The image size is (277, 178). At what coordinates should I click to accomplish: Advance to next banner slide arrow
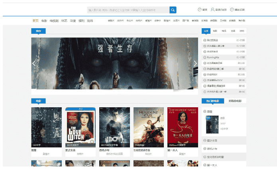click(195, 63)
